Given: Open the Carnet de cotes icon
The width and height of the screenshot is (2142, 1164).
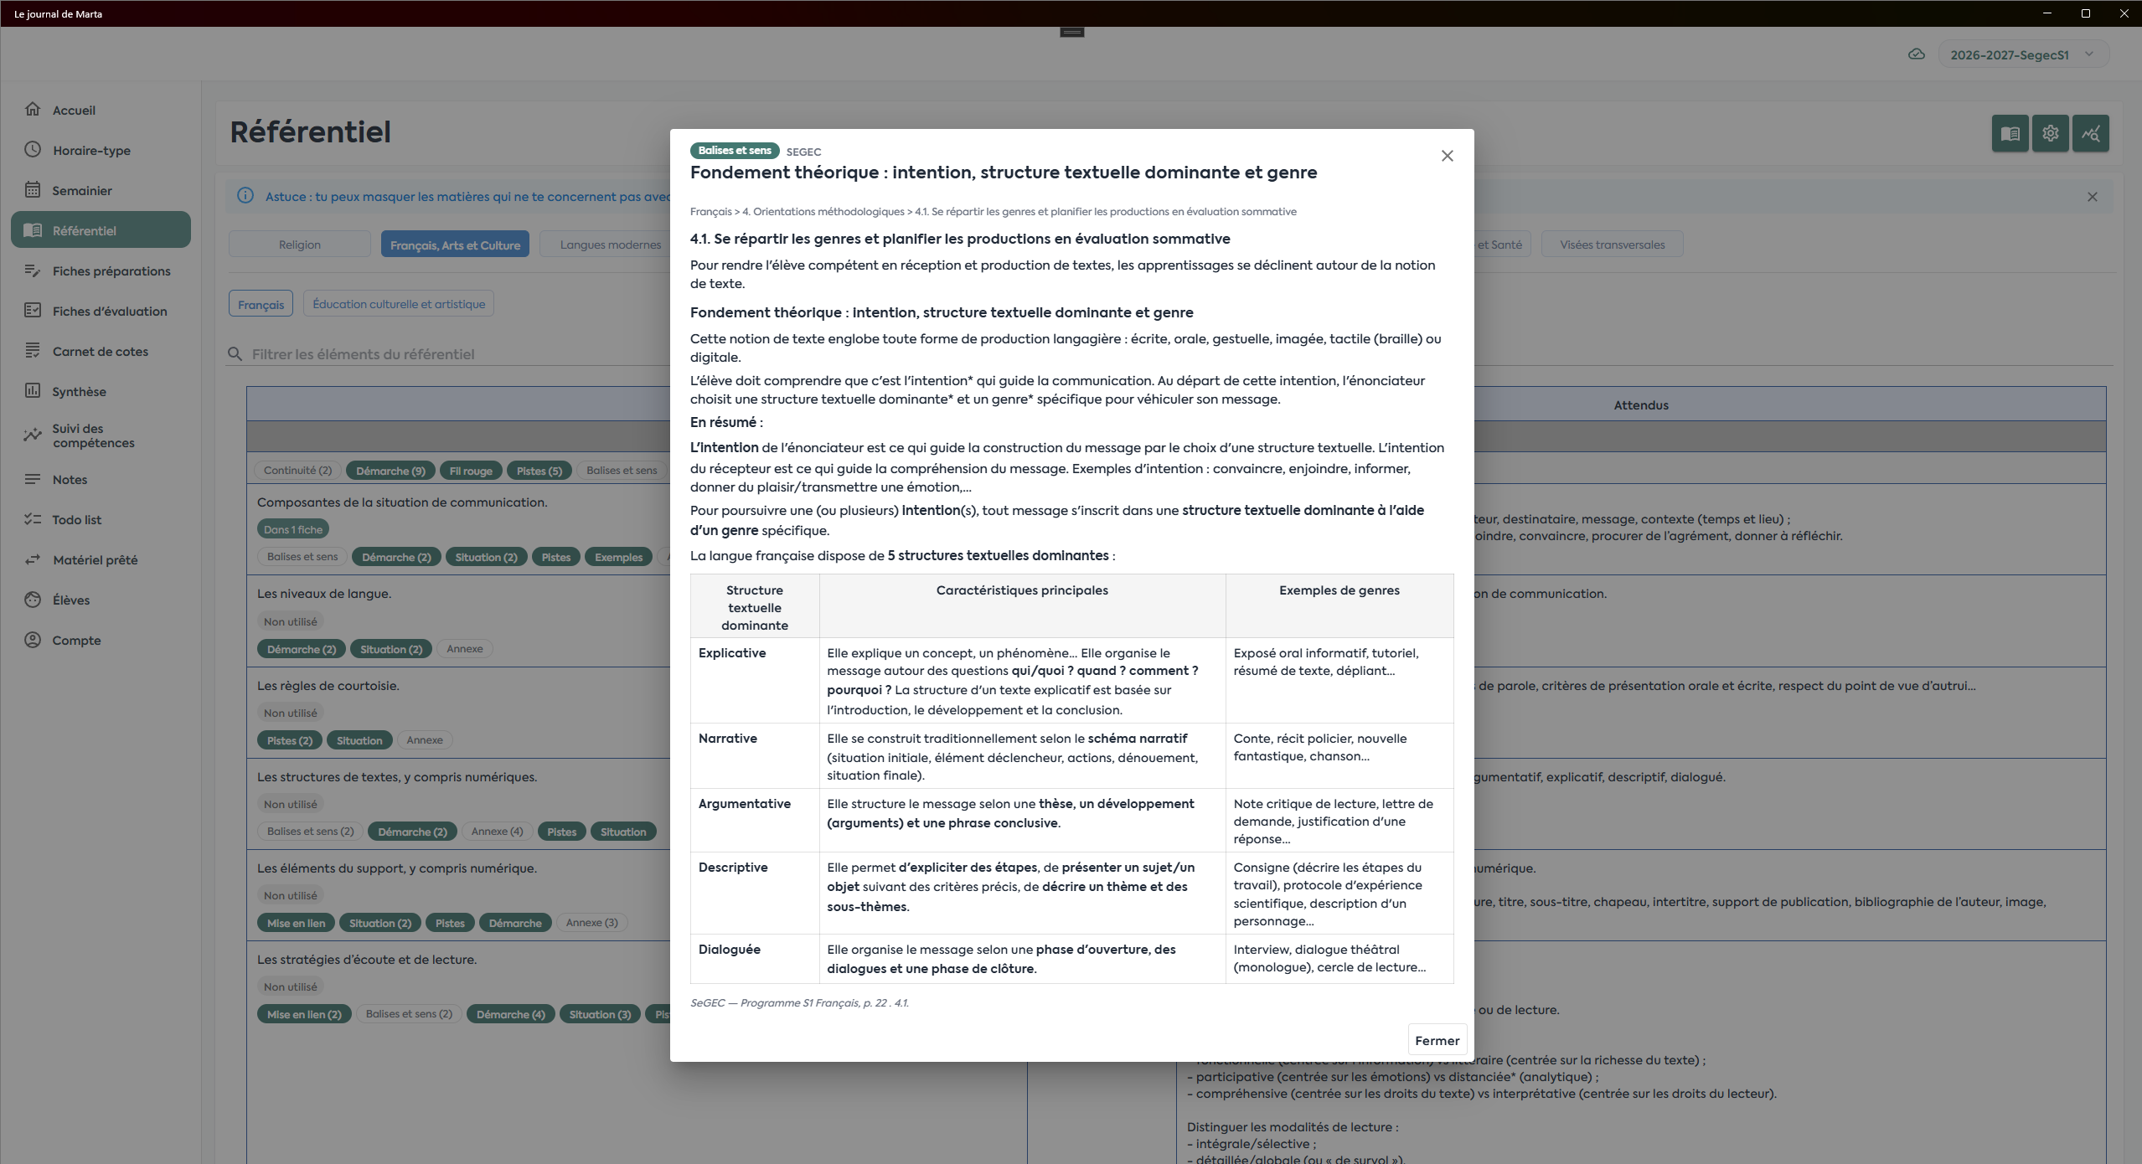Looking at the screenshot, I should pos(33,351).
